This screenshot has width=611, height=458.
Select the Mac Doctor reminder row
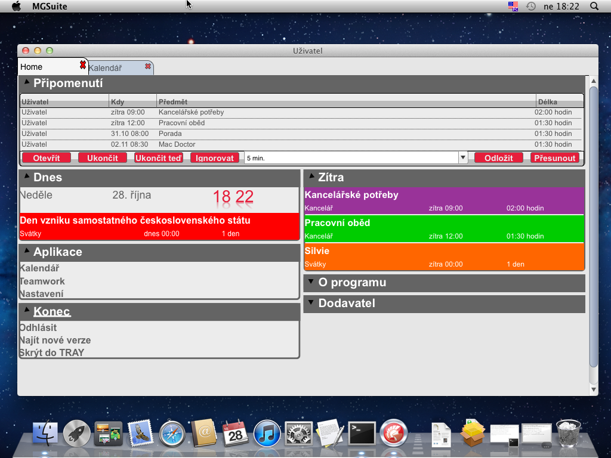(x=301, y=144)
